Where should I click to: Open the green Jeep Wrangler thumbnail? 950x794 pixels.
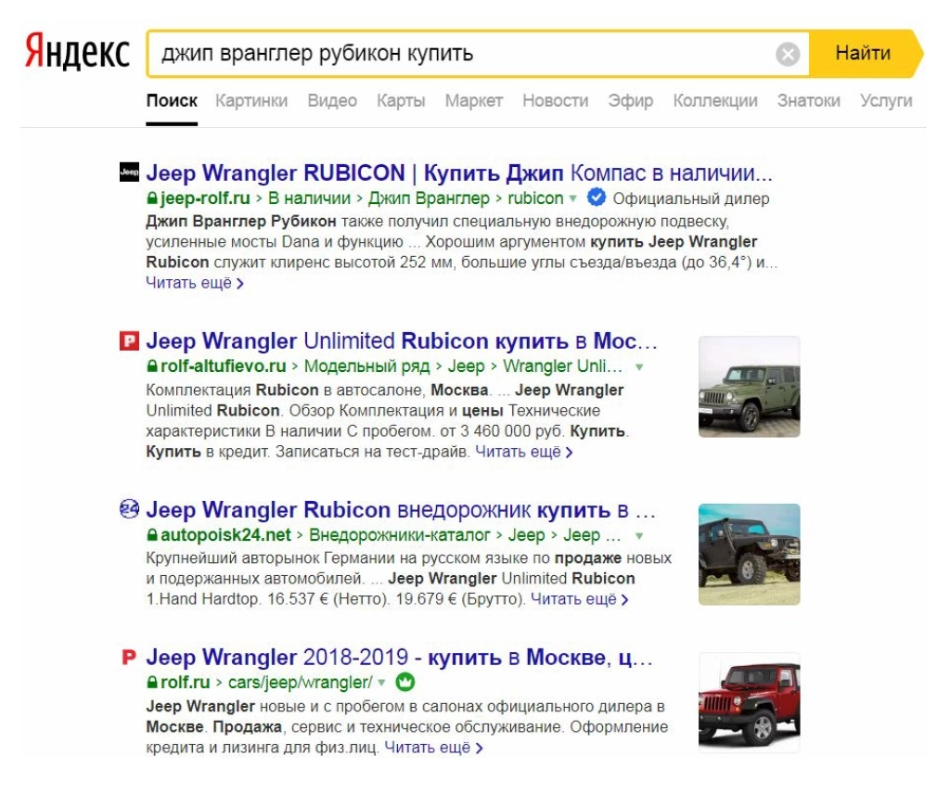click(x=749, y=387)
